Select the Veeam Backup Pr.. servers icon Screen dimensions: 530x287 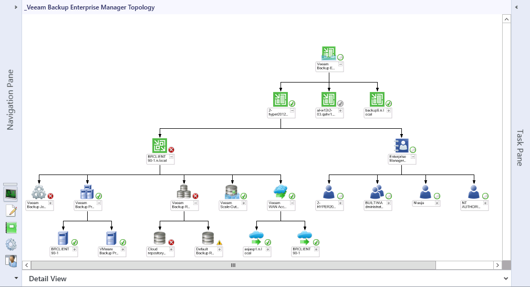(x=87, y=192)
